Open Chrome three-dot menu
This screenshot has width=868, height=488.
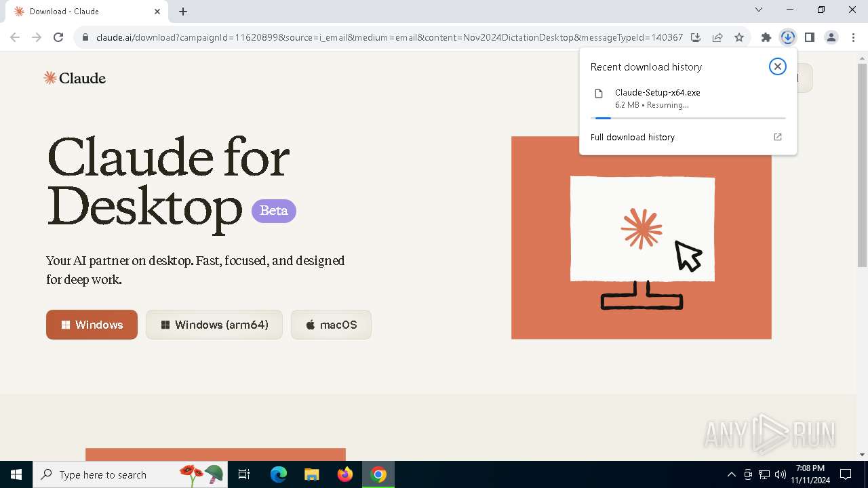click(853, 37)
